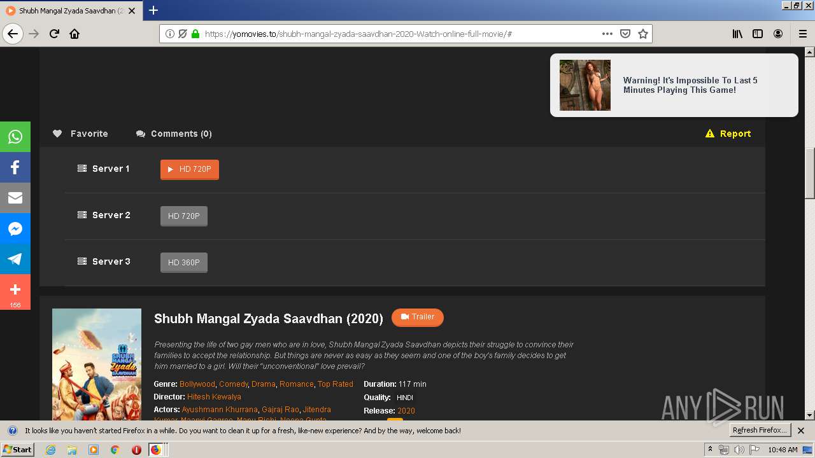815x458 pixels.
Task: Select Shubh Mangal Zyada Saavdhan tab
Action: click(x=71, y=11)
